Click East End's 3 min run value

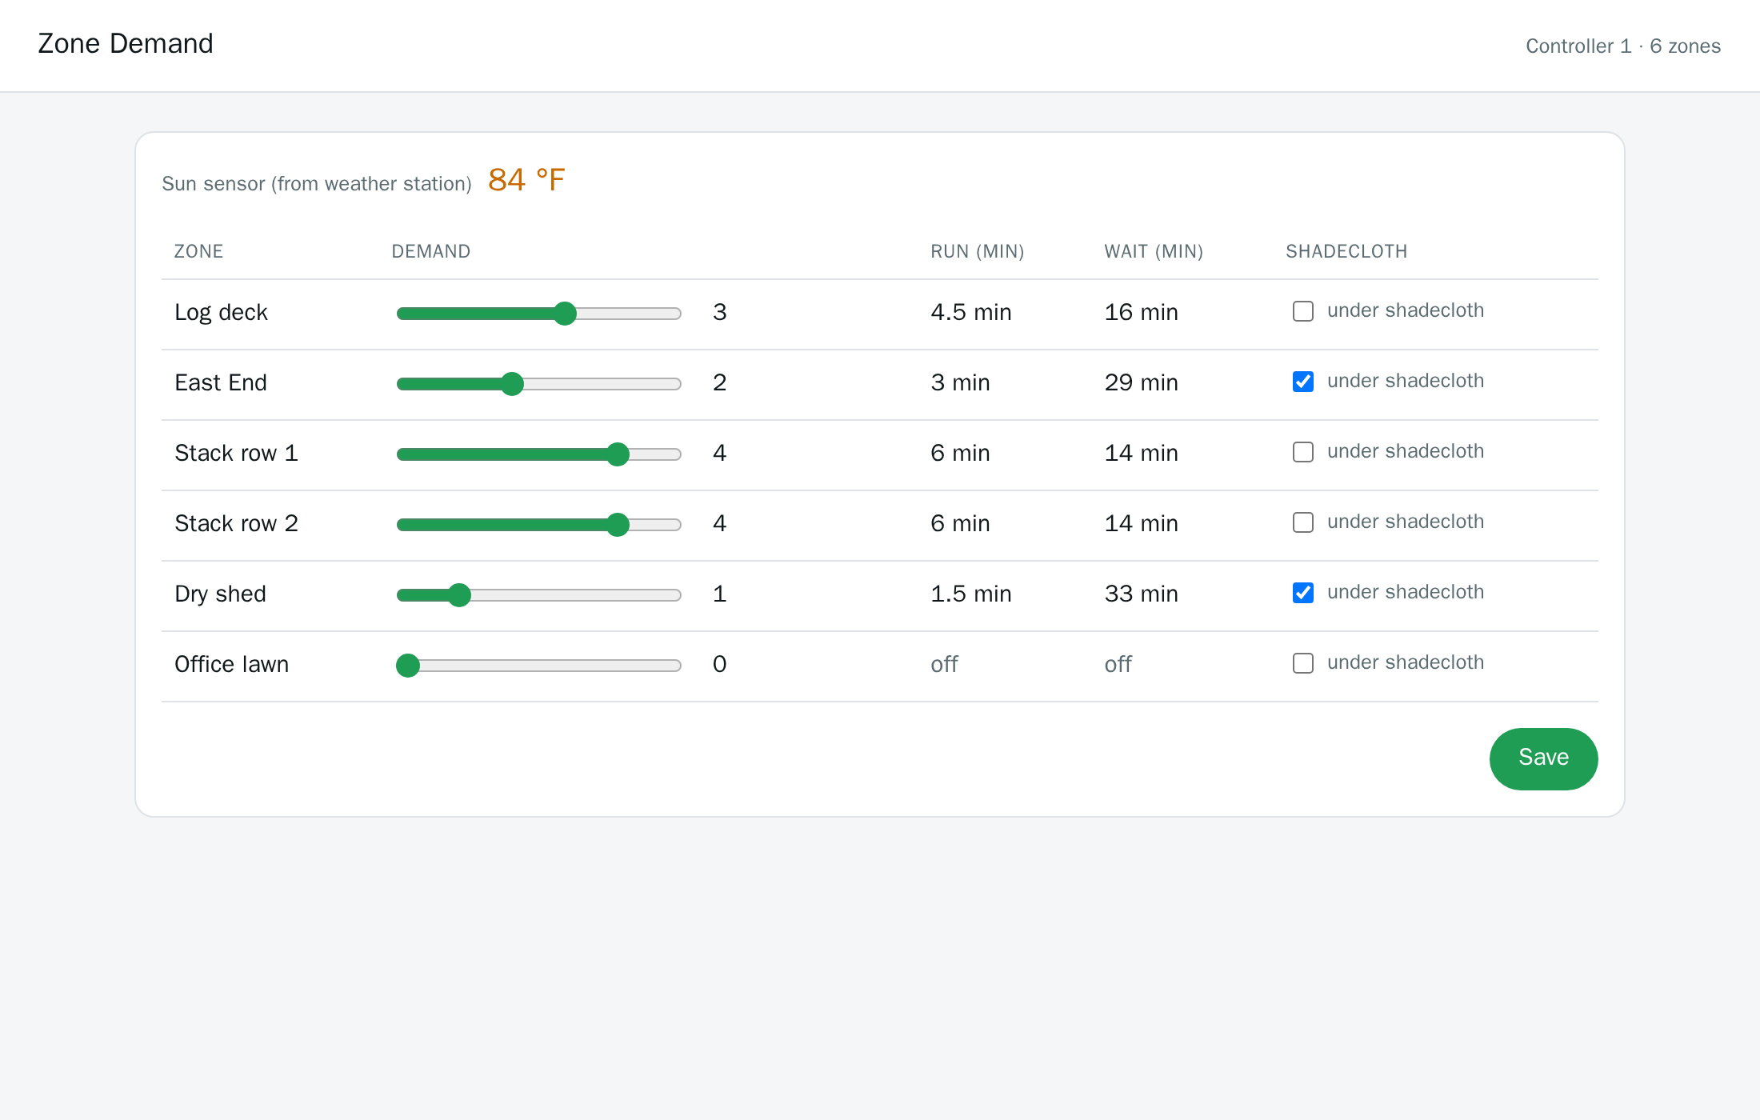point(960,382)
